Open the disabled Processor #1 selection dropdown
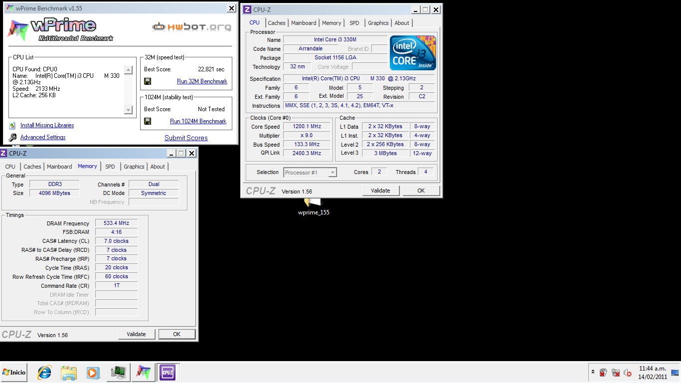The height and width of the screenshot is (383, 681). point(310,173)
